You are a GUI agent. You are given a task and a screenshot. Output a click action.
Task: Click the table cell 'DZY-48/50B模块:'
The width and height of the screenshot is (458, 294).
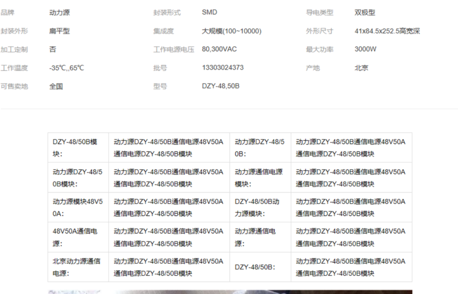(x=78, y=148)
